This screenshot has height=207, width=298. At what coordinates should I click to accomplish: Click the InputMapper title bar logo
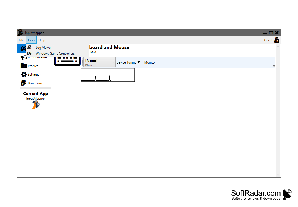[x=20, y=33]
